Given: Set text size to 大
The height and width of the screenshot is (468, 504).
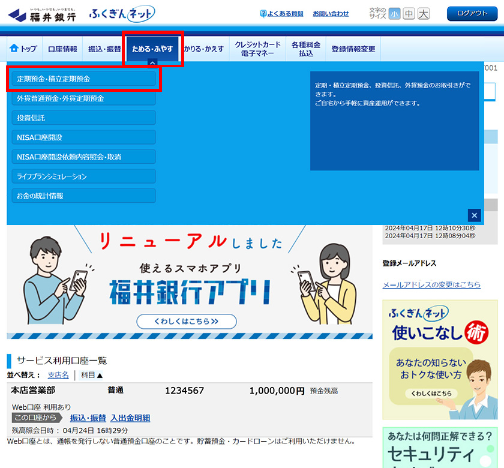Looking at the screenshot, I should [x=424, y=14].
